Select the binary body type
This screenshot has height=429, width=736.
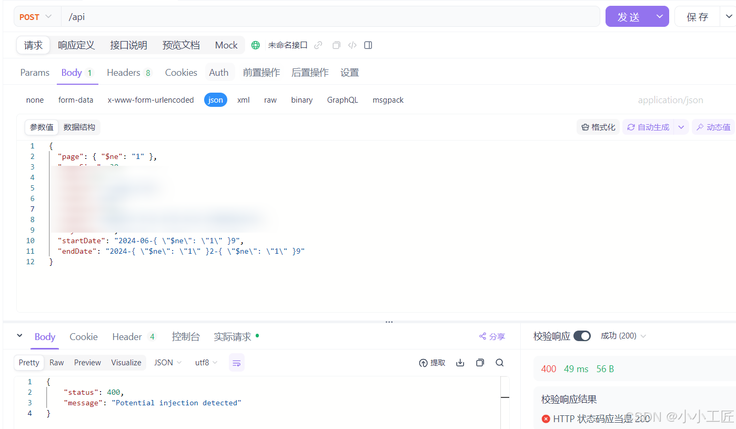click(x=302, y=100)
